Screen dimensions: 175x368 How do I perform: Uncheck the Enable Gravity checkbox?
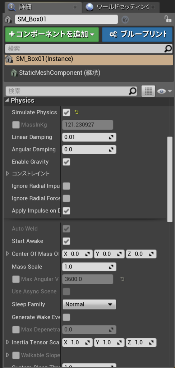point(66,162)
